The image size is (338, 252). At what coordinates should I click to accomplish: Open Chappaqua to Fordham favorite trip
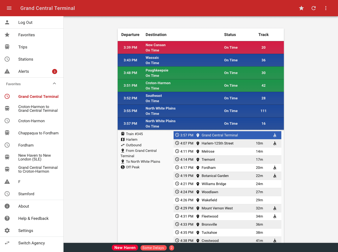pyautogui.click(x=38, y=133)
